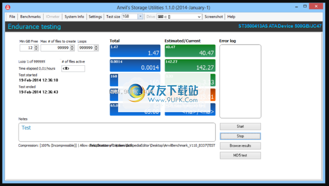
Task: Click the drive icon in Drive combo box
Action: [161, 17]
